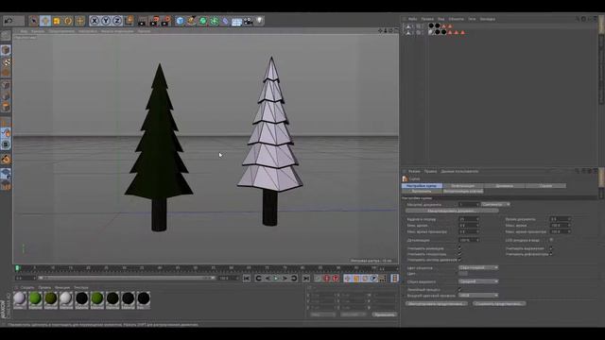605x340 pixels.
Task: Toggle the X axis lock
Action: 95,21
